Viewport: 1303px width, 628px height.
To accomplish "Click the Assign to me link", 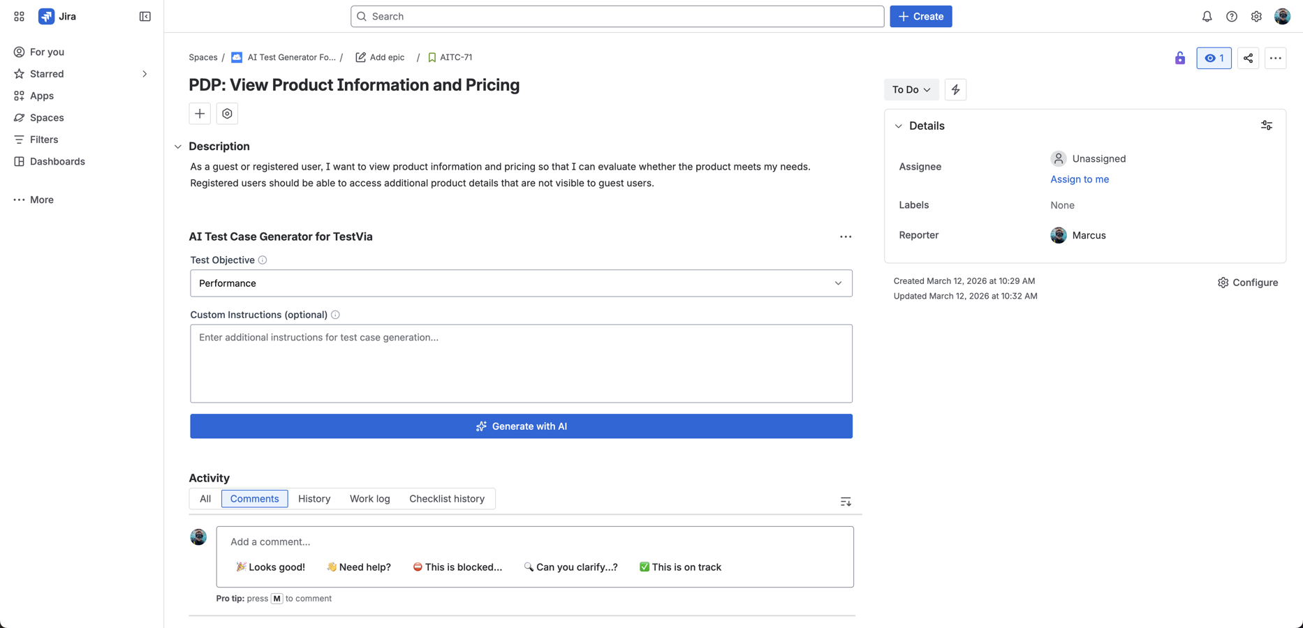I will coord(1079,179).
